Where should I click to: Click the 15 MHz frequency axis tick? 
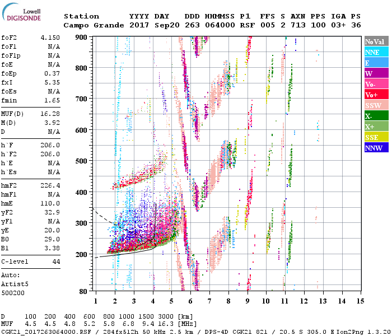(x=360, y=301)
